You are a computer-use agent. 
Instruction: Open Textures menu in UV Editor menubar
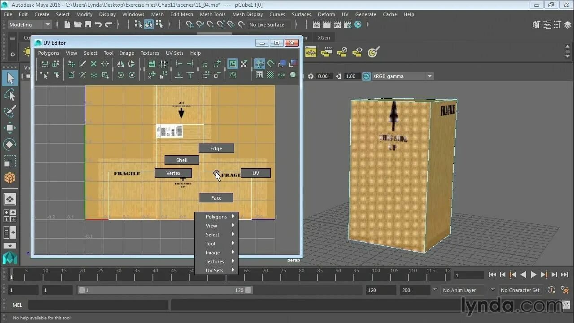tap(150, 53)
